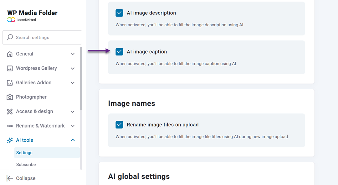Screen dimensions: 338x185
Task: Uncheck the AI image caption option
Action: [119, 51]
